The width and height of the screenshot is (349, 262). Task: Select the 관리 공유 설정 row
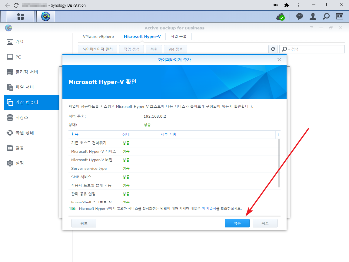click(173, 193)
